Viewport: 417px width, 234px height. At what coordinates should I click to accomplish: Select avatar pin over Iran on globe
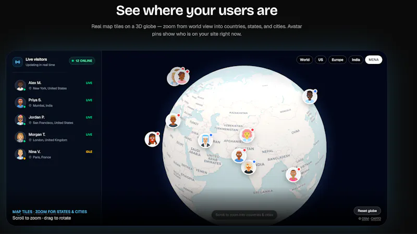[x=205, y=141]
